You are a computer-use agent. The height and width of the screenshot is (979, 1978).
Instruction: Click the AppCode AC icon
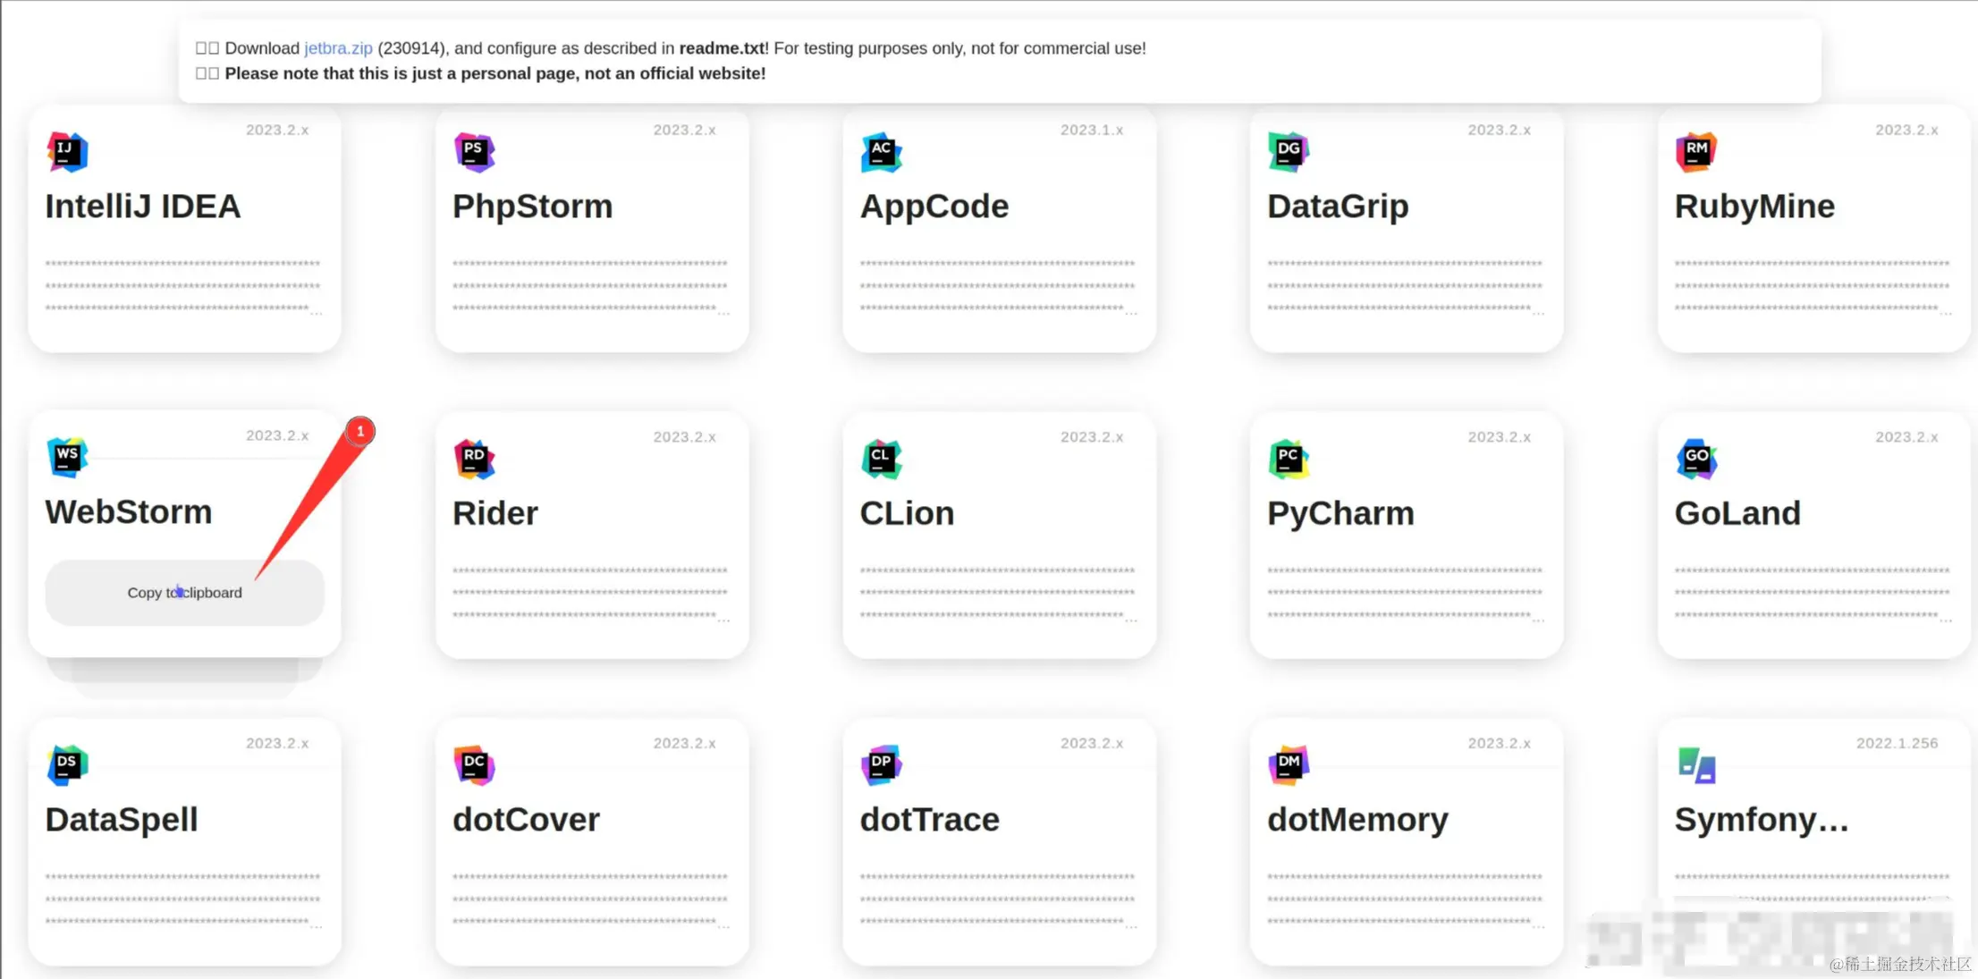pos(881,152)
